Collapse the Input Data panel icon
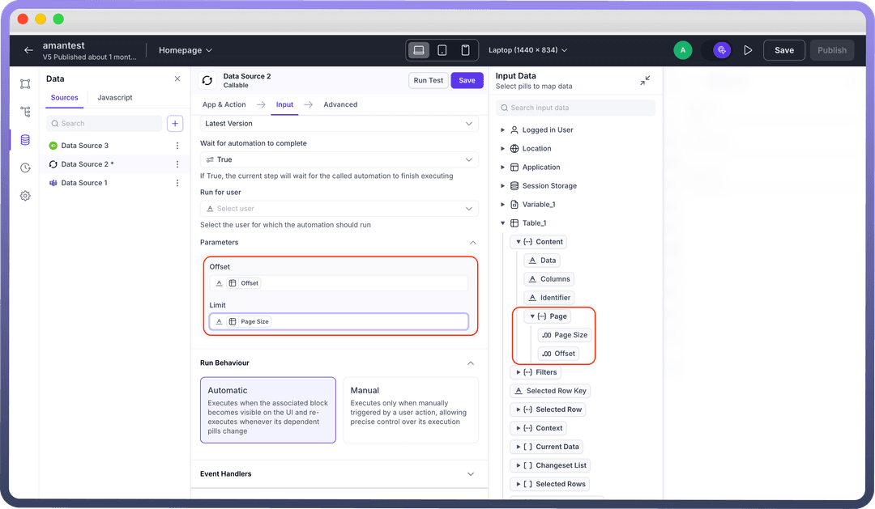Screen dimensions: 875x509 645,80
